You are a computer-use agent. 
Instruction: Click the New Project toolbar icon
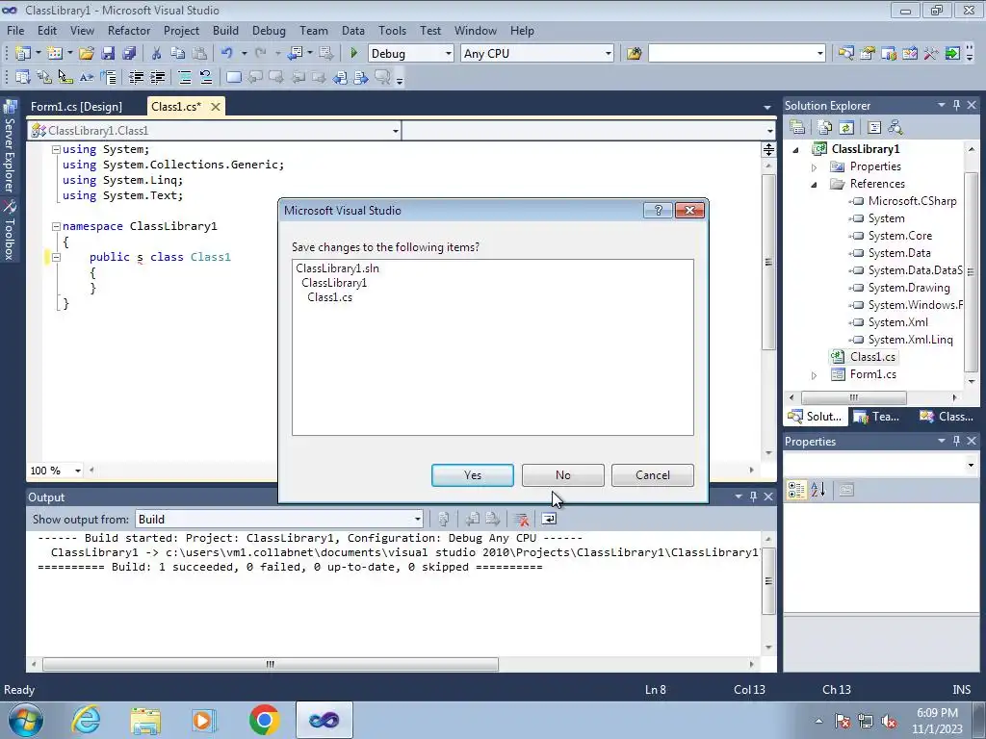pyautogui.click(x=23, y=54)
